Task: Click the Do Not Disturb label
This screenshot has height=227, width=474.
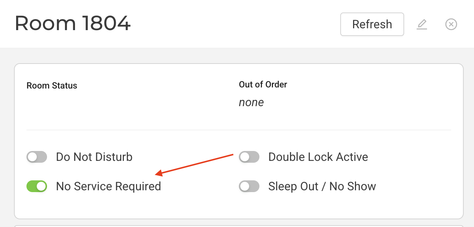Action: pyautogui.click(x=94, y=157)
